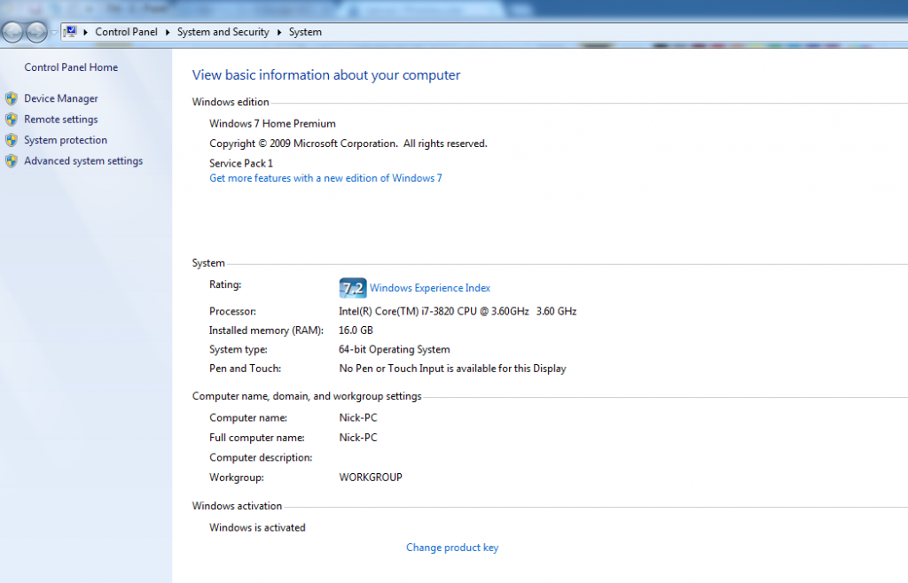
Task: Select the WORKGROUP value
Action: click(x=371, y=478)
